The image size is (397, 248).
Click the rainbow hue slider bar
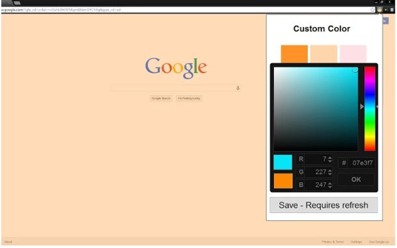point(370,109)
